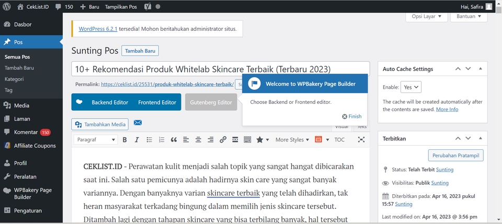This screenshot has width=502, height=224.
Task: Click the grey status dot in admin bar
Action: tap(157, 6)
